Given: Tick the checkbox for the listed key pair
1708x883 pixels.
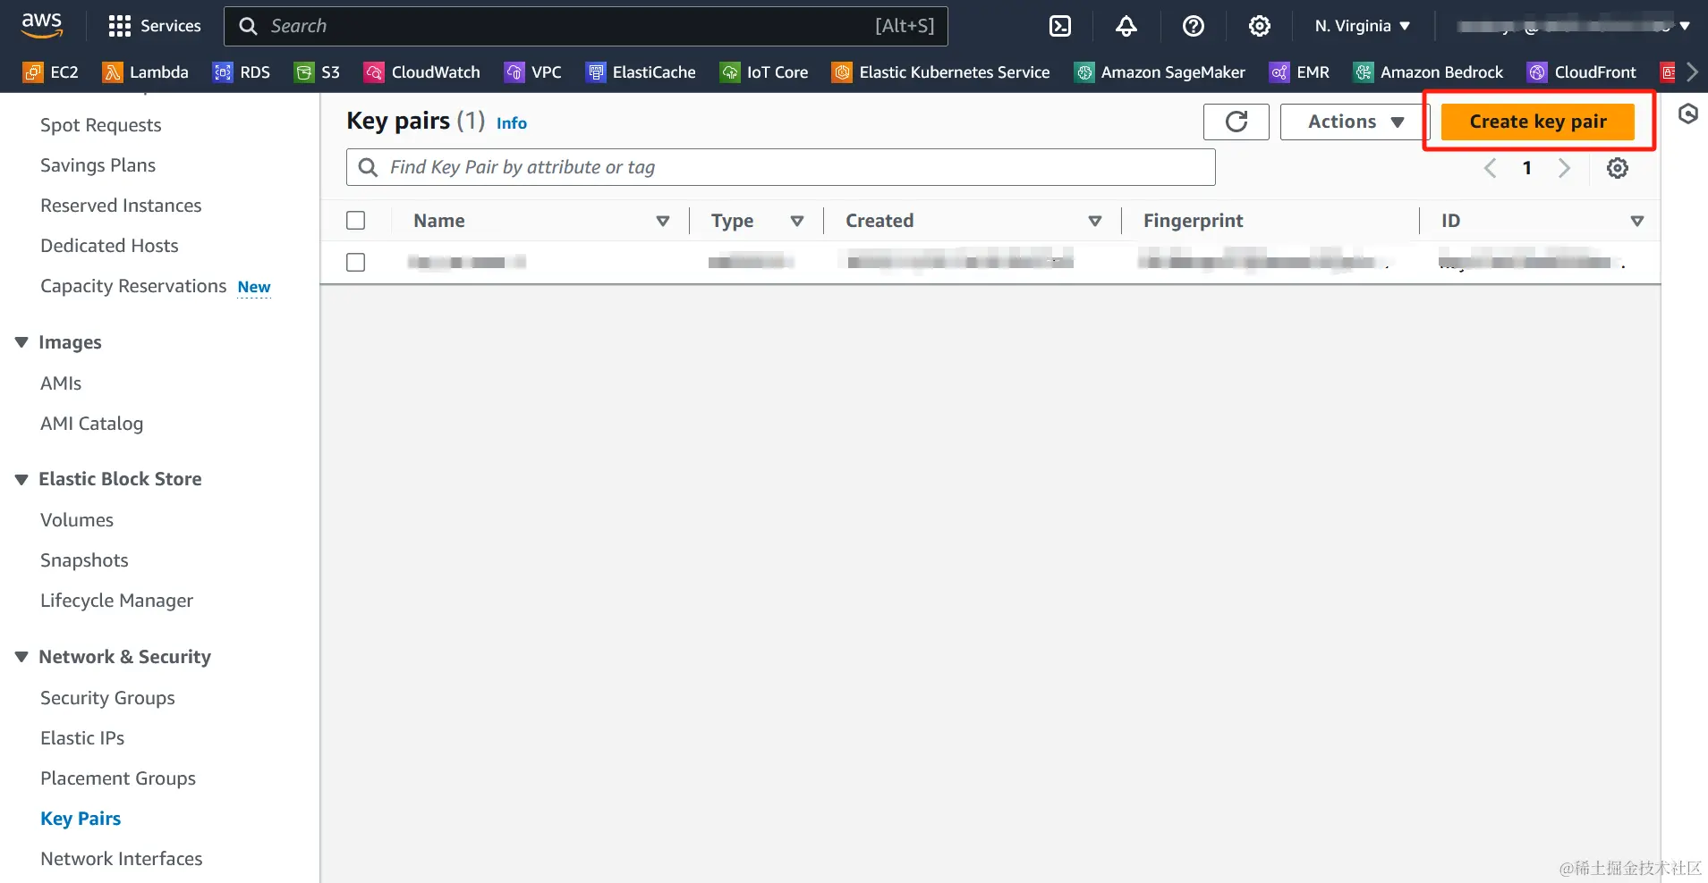Looking at the screenshot, I should pyautogui.click(x=356, y=262).
